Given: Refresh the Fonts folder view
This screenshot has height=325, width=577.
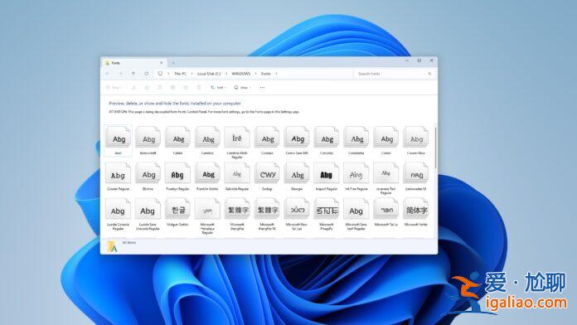Looking at the screenshot, I should coord(147,74).
